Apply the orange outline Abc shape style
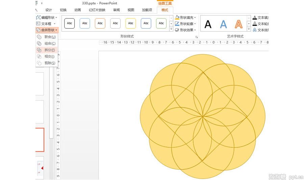 coord(100,23)
